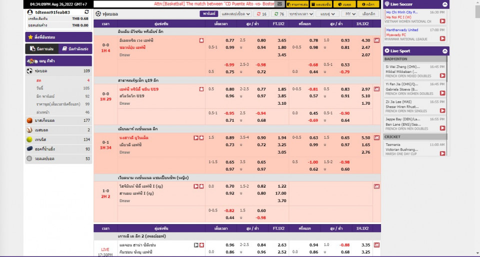Open the MY odds type dropdown
The image size is (480, 257).
349,14
